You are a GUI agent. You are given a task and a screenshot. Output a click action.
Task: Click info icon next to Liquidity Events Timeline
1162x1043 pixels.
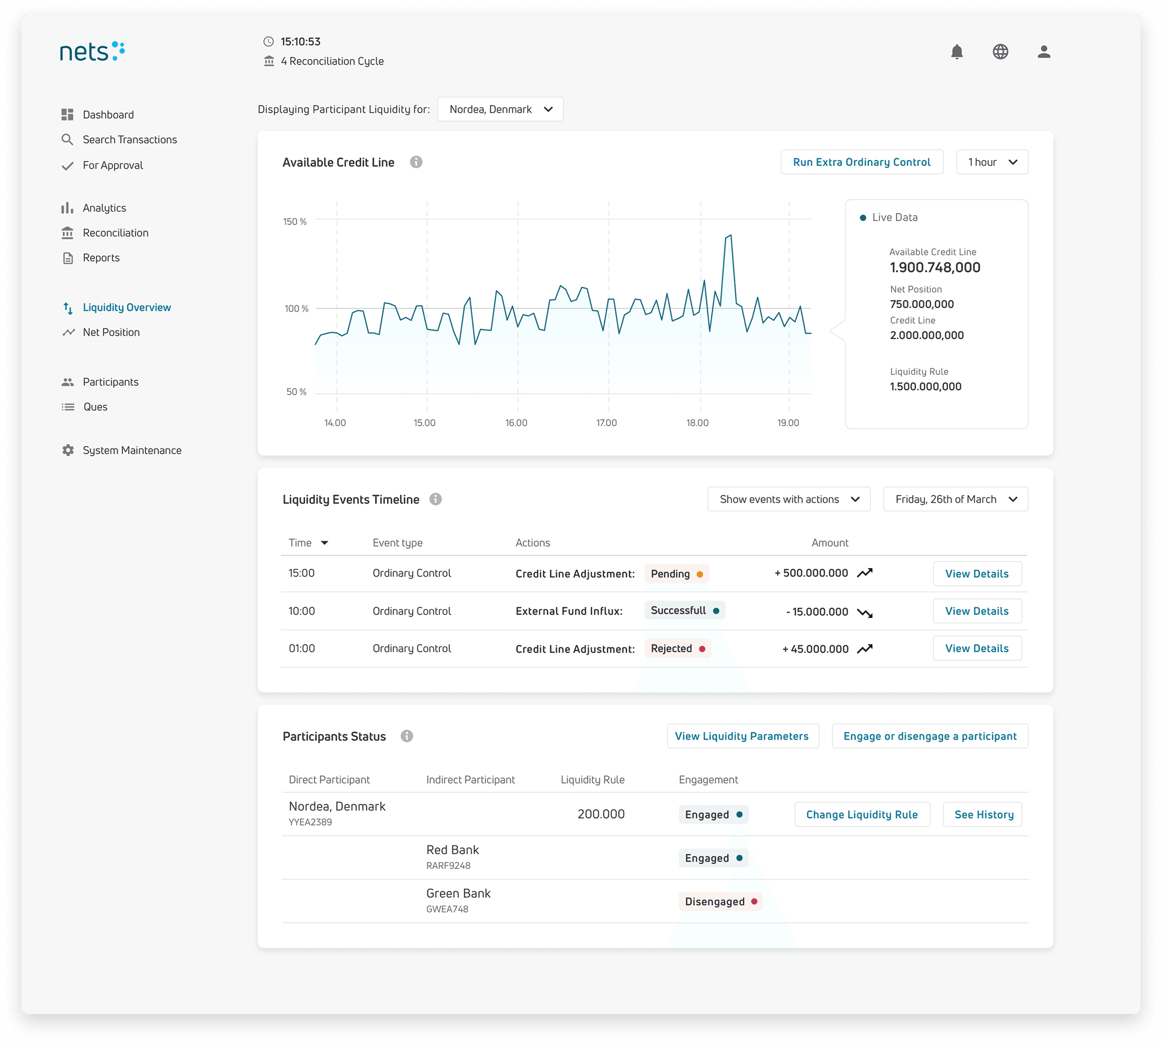pyautogui.click(x=436, y=499)
